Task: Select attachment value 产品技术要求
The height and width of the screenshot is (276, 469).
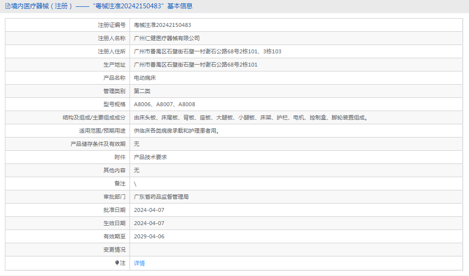Action: [x=150, y=157]
